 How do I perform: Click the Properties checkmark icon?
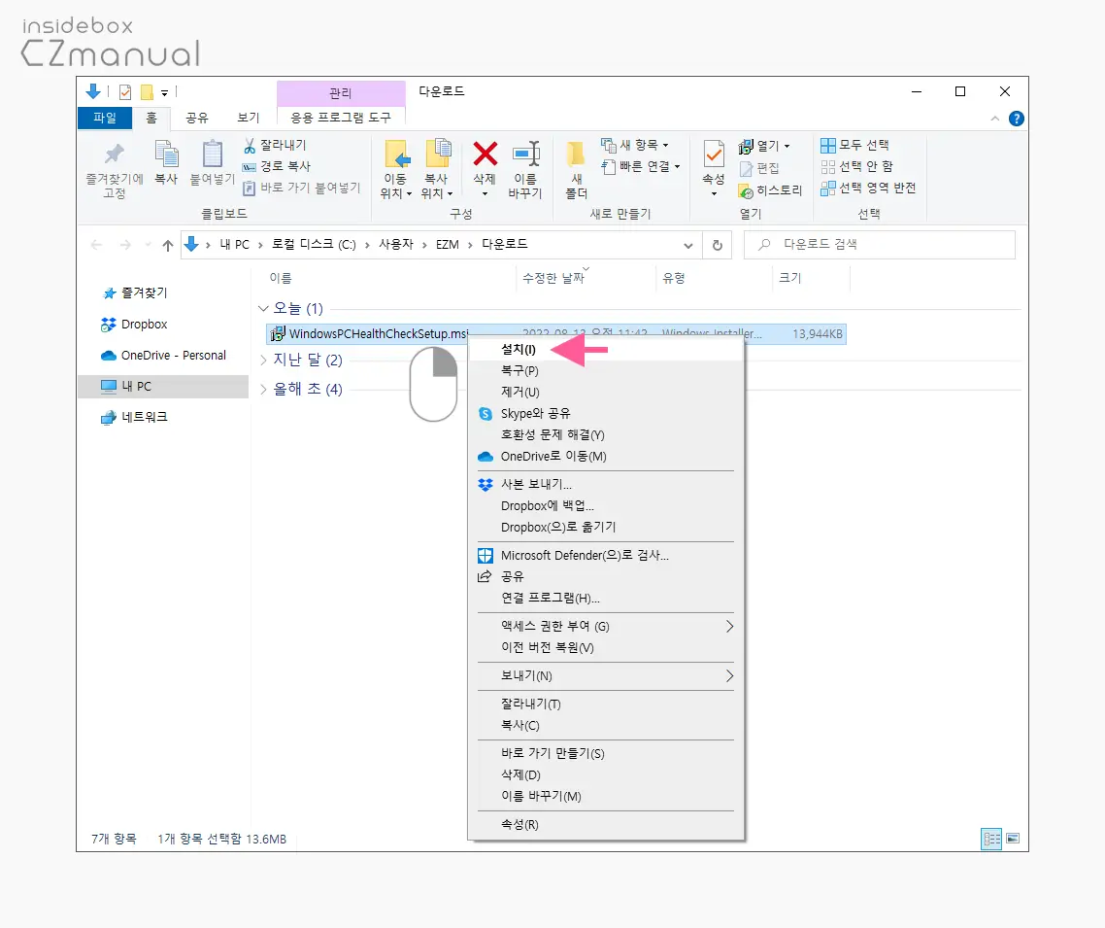[x=714, y=154]
